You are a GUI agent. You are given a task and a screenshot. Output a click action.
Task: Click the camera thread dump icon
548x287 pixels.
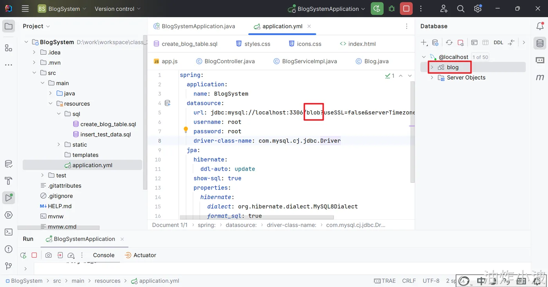tap(49, 255)
